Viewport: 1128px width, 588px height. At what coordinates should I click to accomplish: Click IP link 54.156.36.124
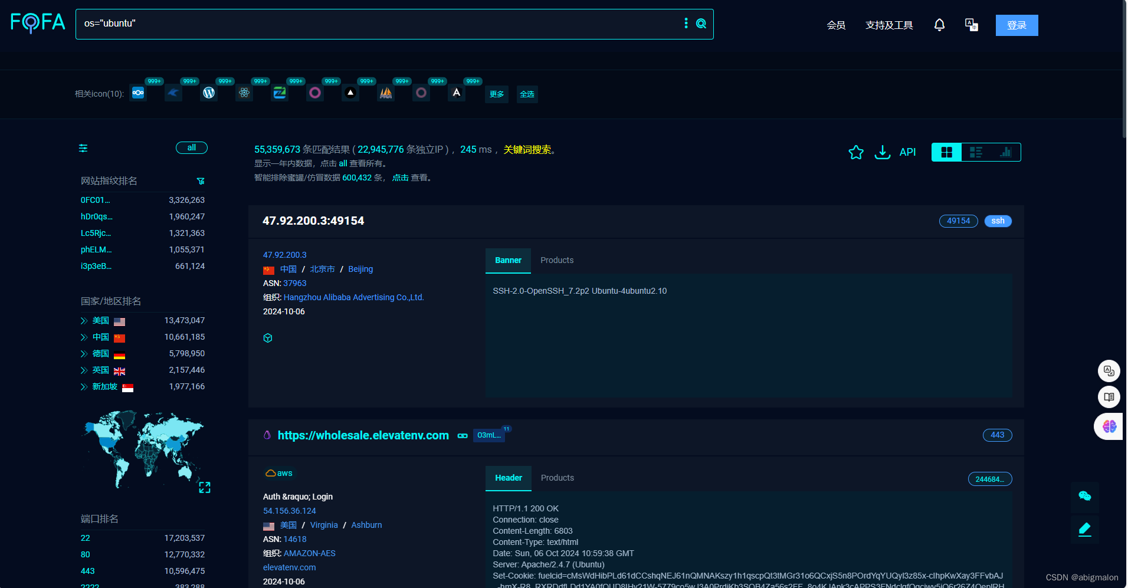click(289, 511)
